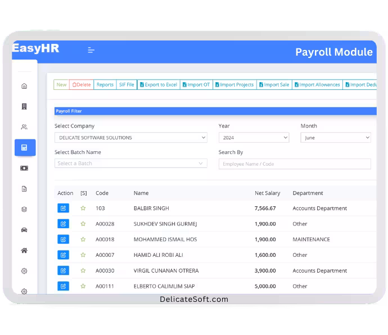Open the home dashboard sidebar icon

[24, 86]
